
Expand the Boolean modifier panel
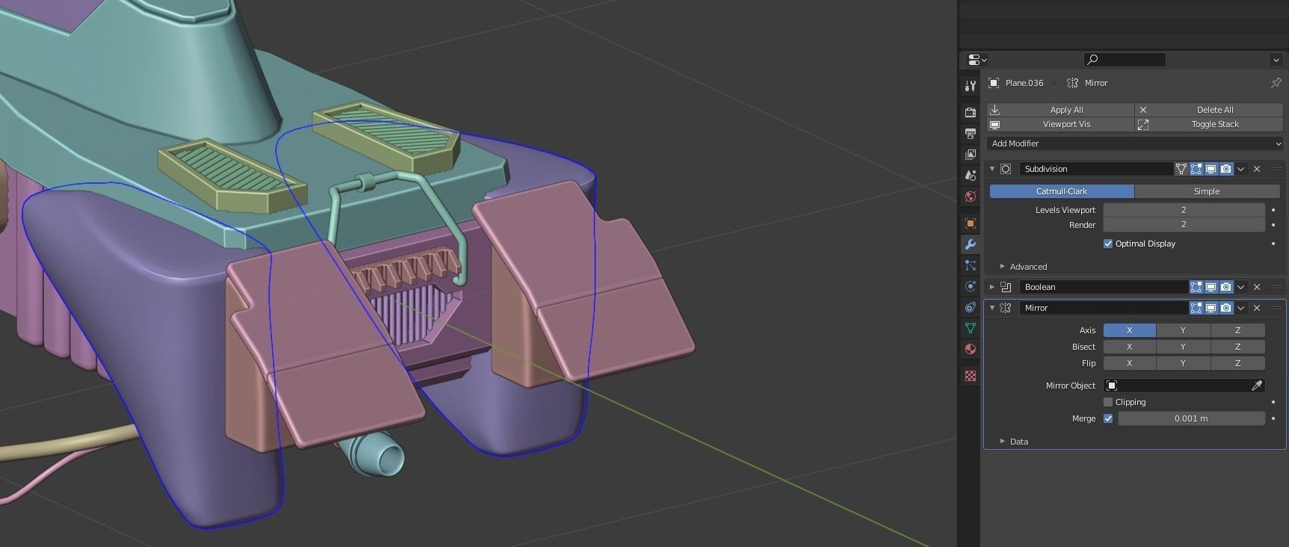click(992, 287)
